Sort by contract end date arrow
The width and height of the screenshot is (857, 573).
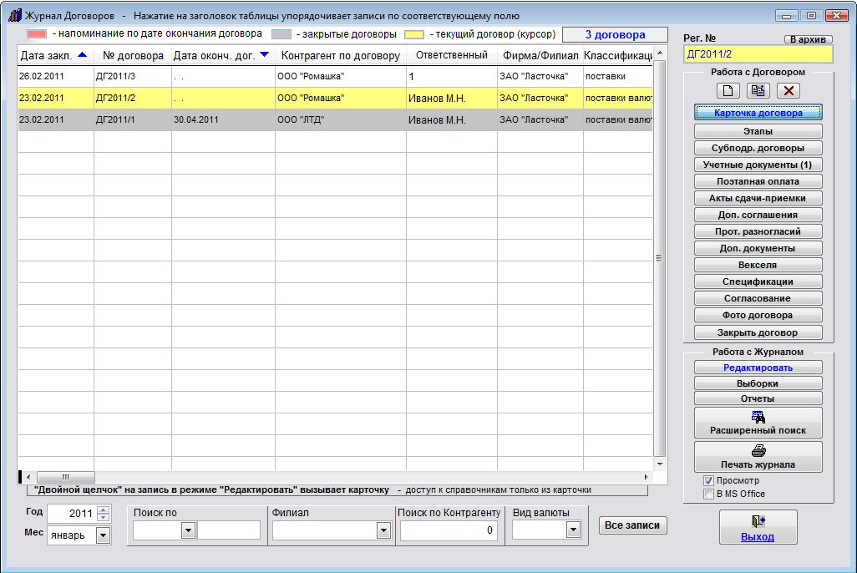click(264, 55)
